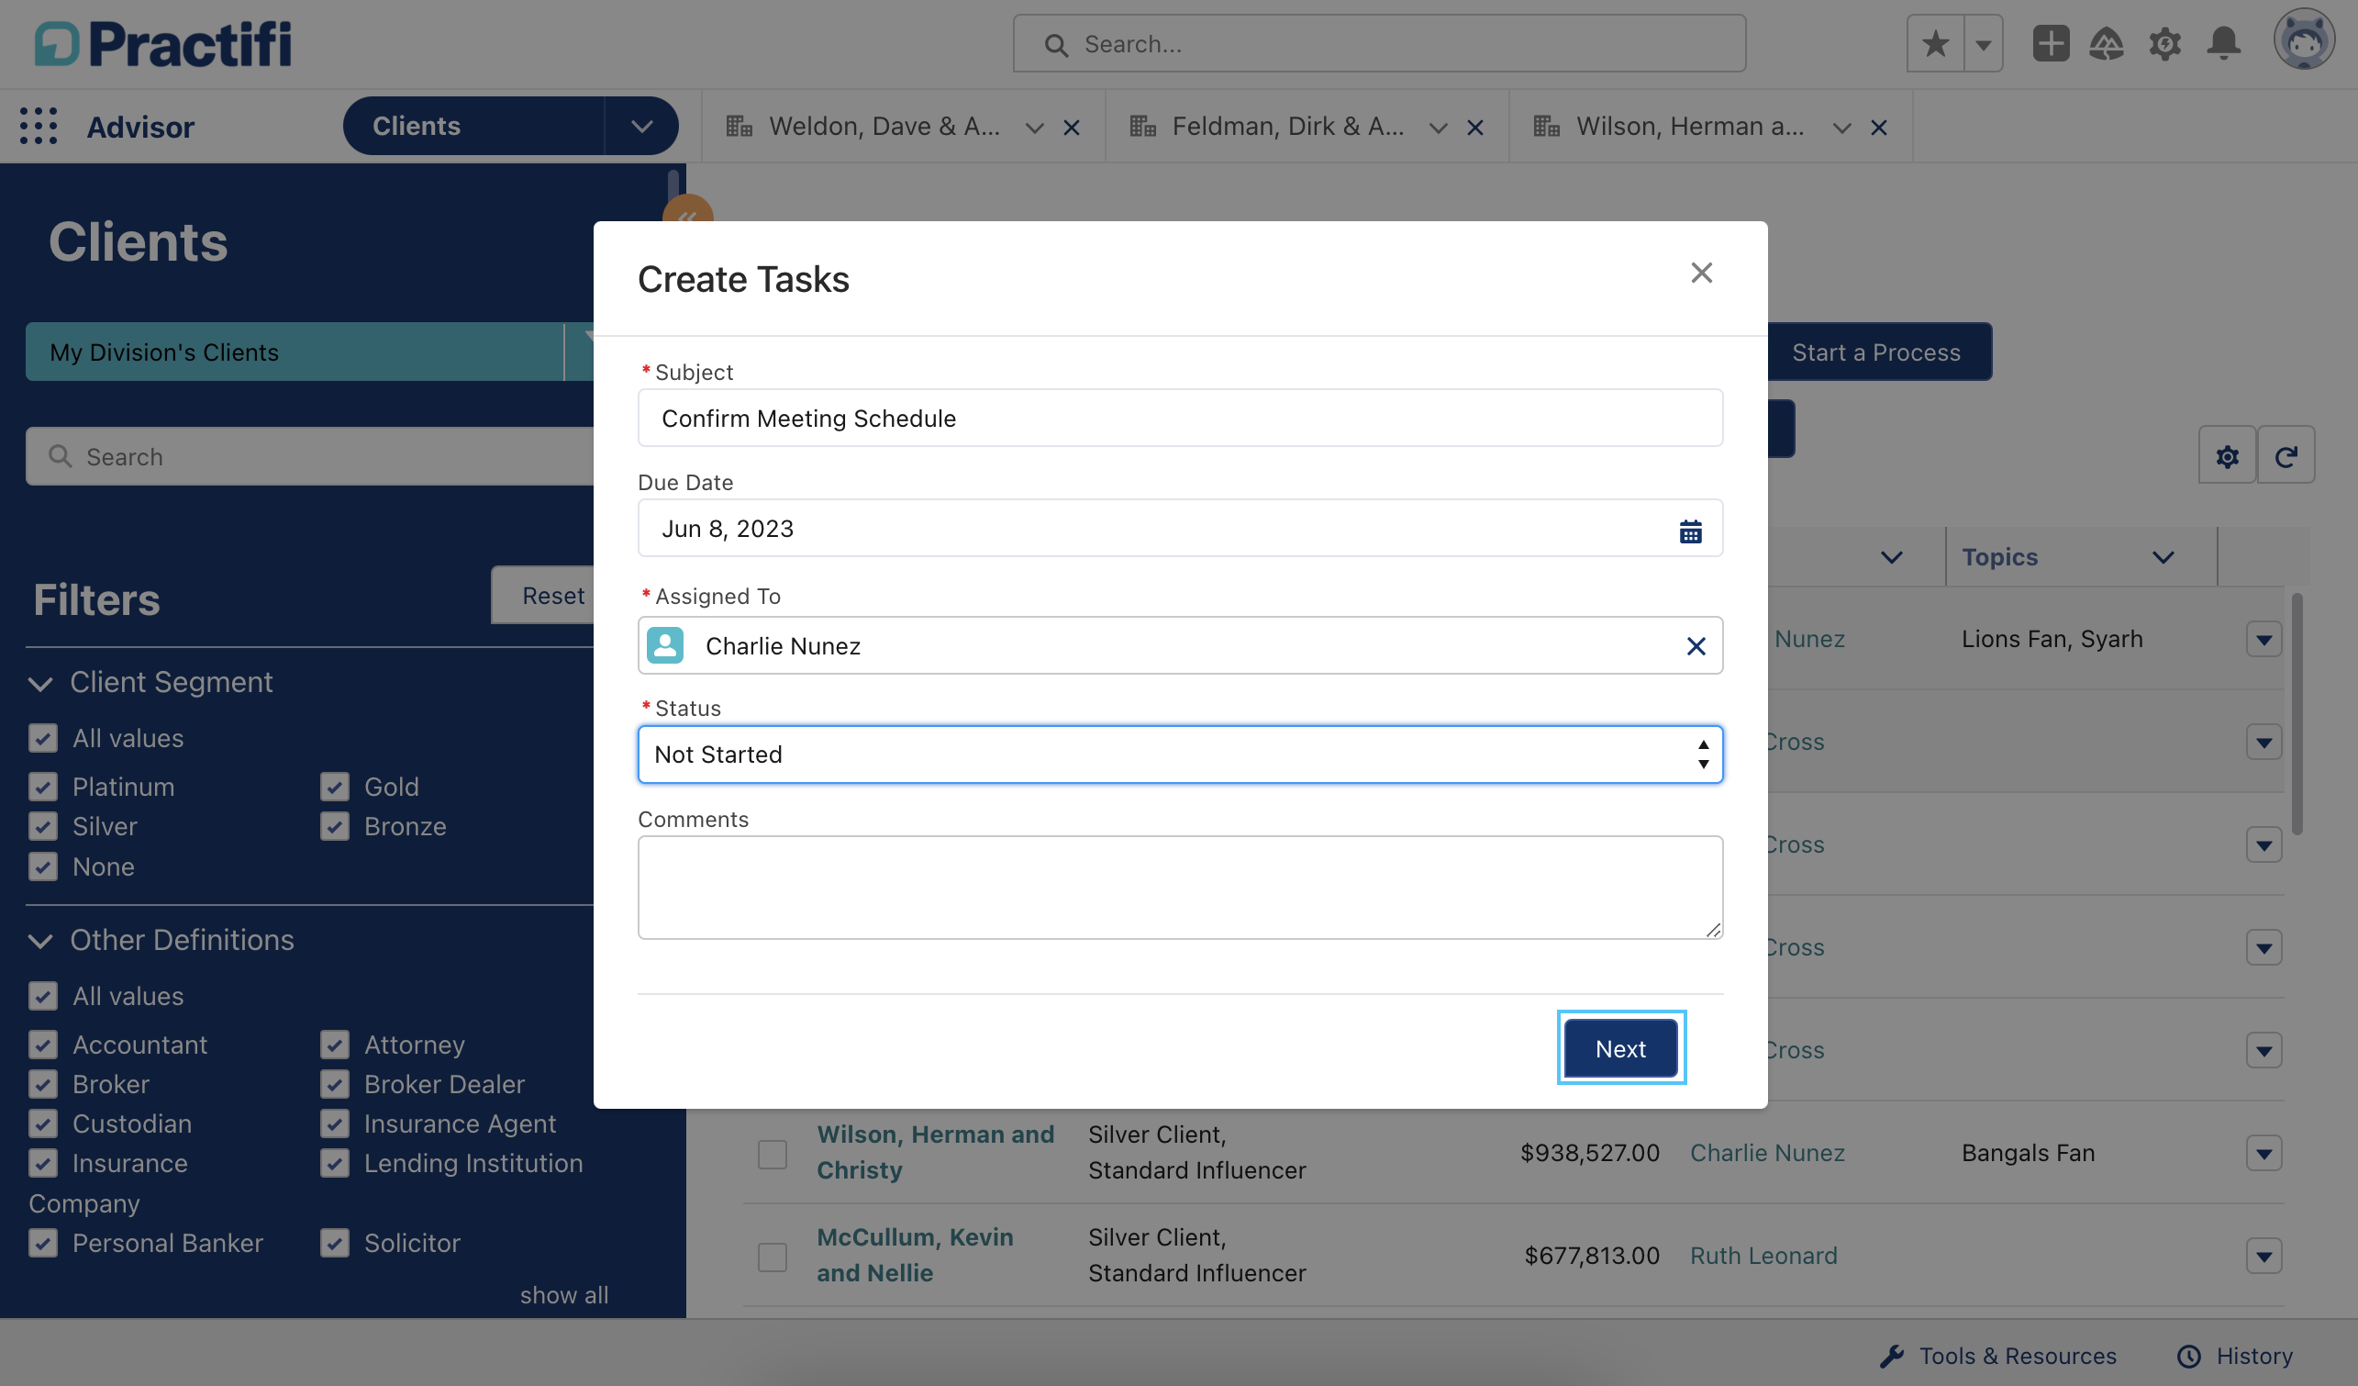Click the clients table vertical scrollbar

click(x=2297, y=712)
